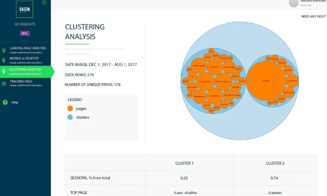Click the /careers top page cell

click(x=276, y=192)
